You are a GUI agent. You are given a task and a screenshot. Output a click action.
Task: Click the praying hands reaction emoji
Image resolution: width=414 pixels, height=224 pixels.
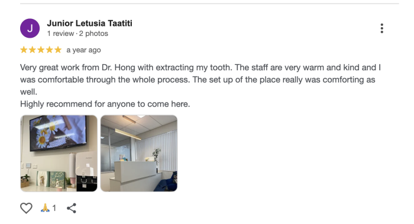tap(45, 208)
